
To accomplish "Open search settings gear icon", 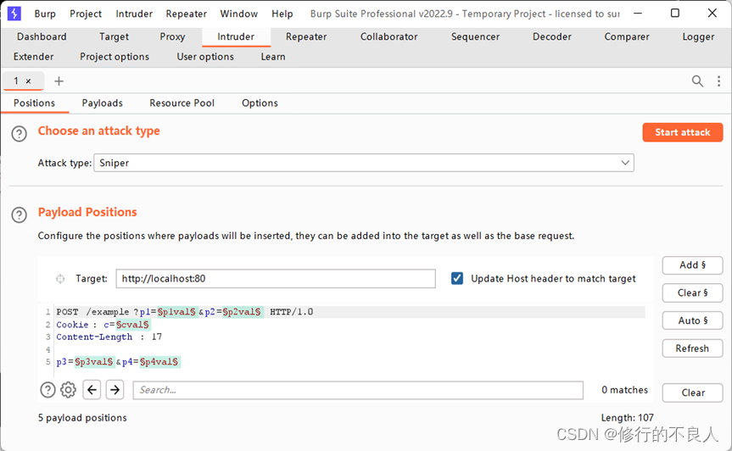I will (68, 389).
